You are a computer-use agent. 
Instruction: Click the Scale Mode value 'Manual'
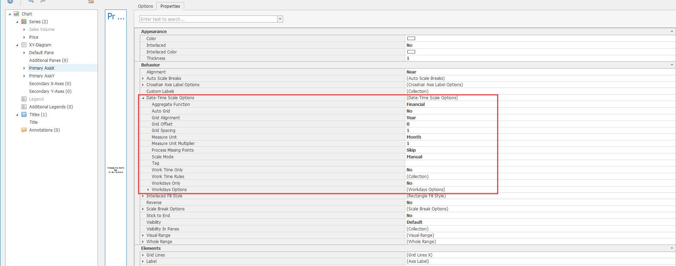point(414,157)
